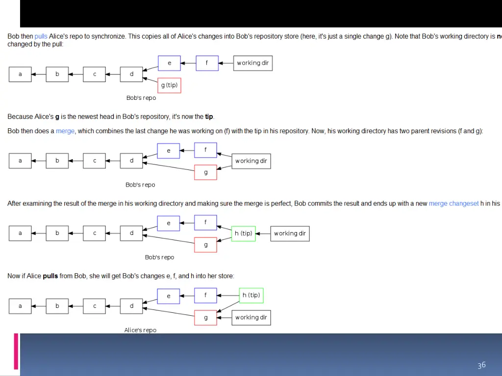Screen dimensions: 502x376
Task: Click the 'g (tip)' node in first diagram
Action: pos(169,85)
